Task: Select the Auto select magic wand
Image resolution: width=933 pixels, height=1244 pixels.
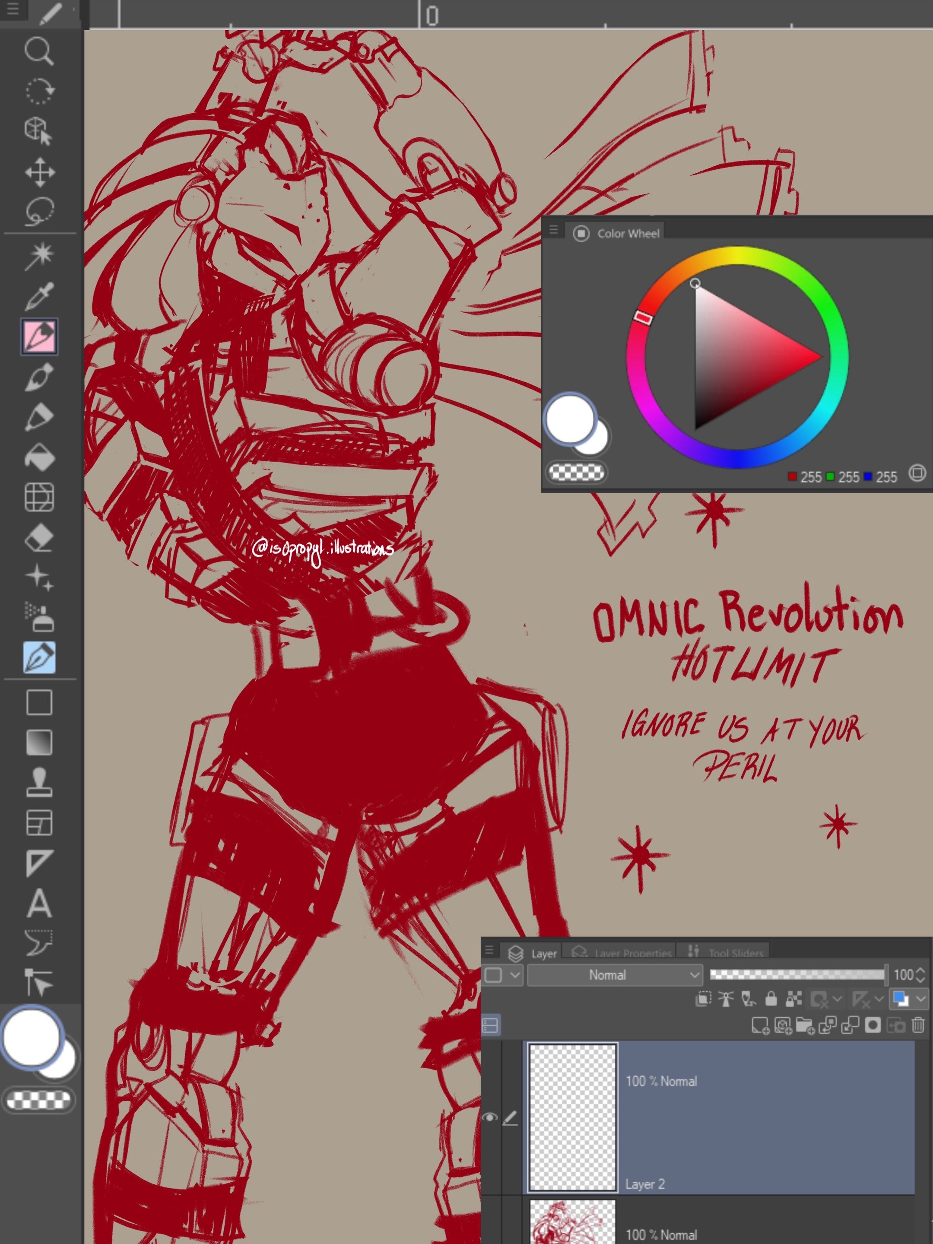Action: pos(39,256)
